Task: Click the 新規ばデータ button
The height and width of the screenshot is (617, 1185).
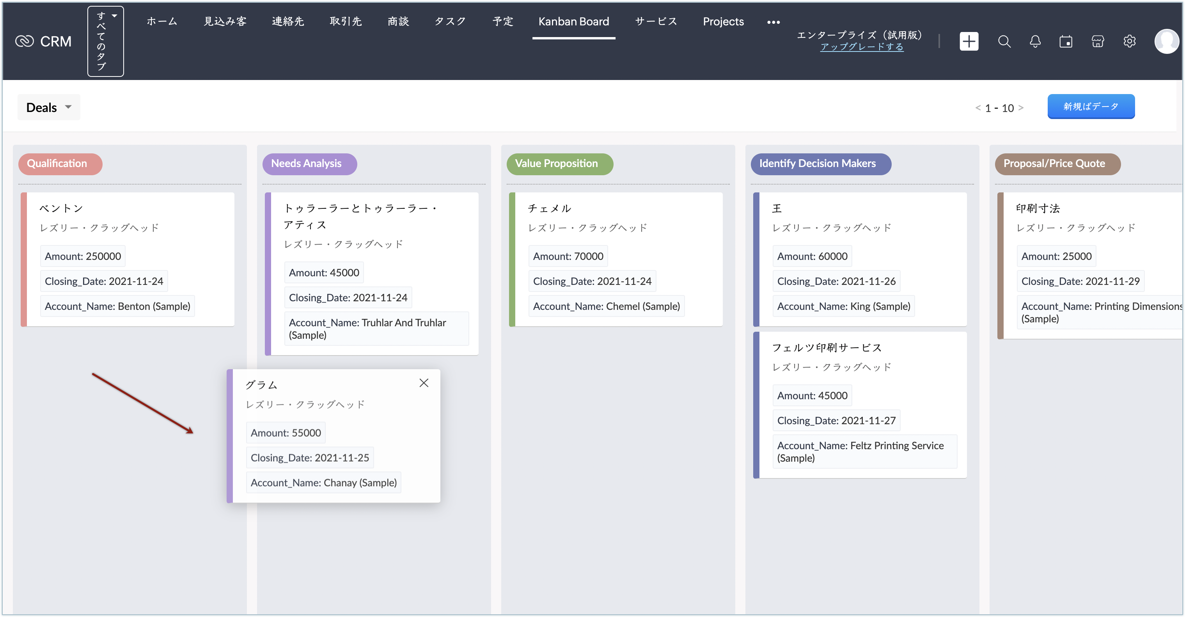Action: click(1091, 107)
